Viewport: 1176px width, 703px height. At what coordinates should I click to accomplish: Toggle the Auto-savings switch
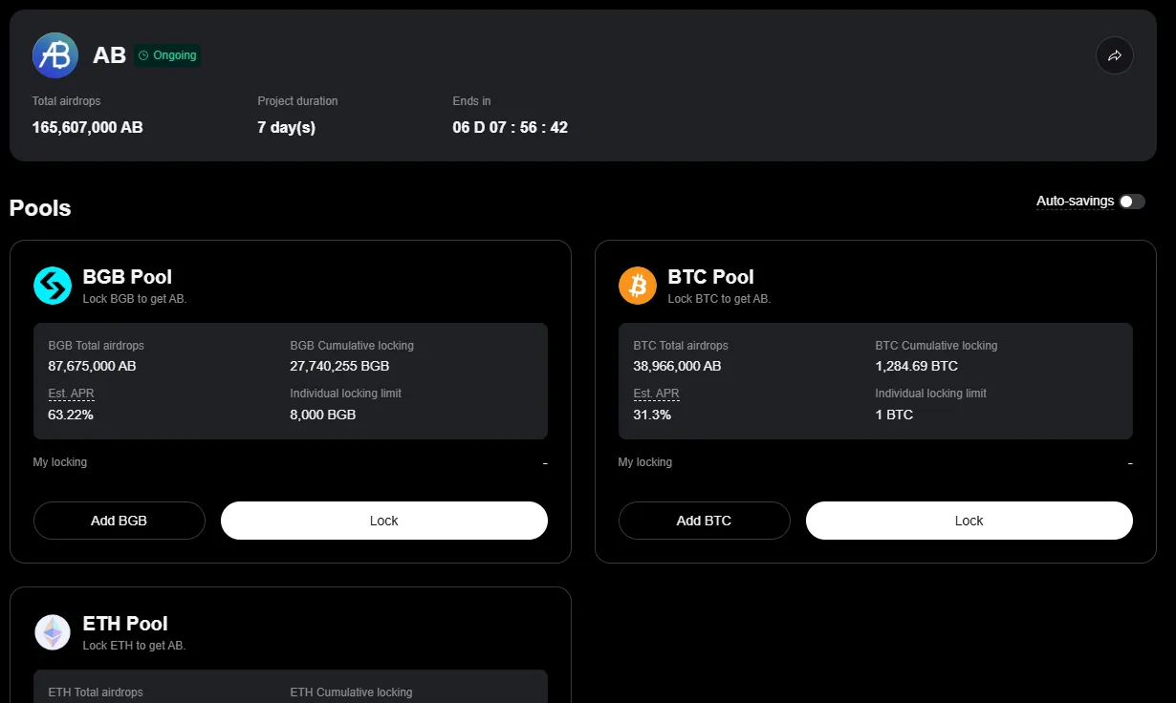pos(1132,202)
